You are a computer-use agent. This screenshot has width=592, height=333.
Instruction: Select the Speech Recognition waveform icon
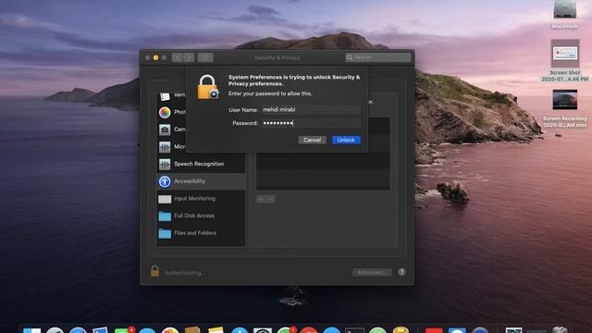165,165
